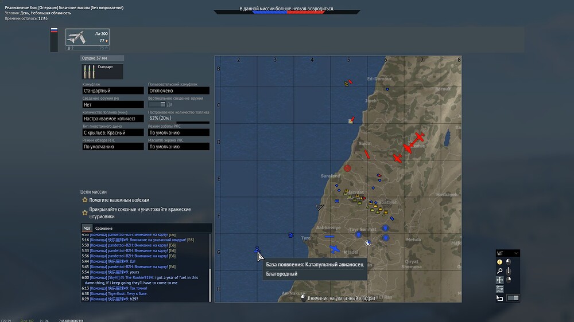Click the blue tank marker west of Hazraat
Viewport: 574px width, 322px height.
coord(337,201)
